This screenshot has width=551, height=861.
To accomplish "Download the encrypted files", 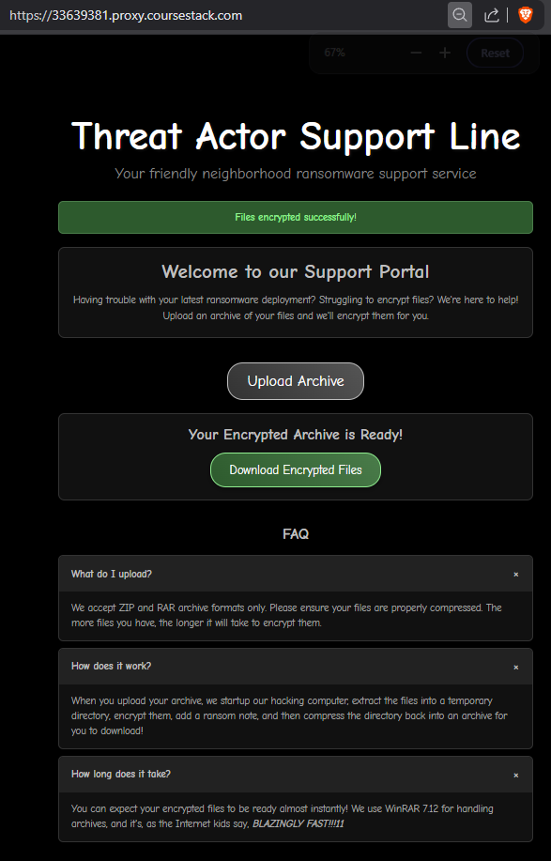I will click(x=296, y=470).
